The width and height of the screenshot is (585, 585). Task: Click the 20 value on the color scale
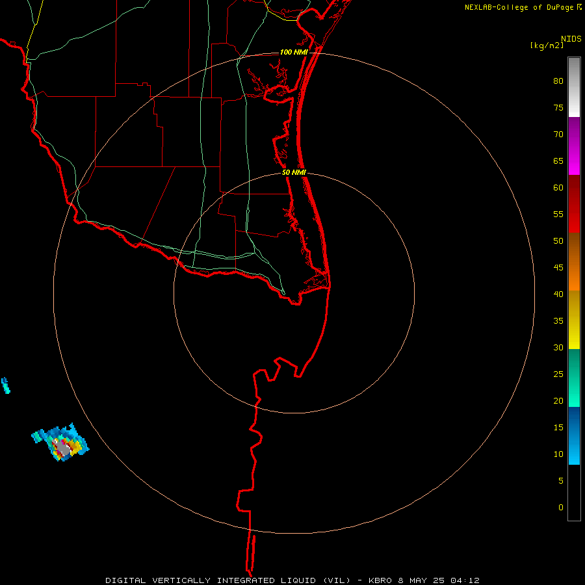[558, 401]
